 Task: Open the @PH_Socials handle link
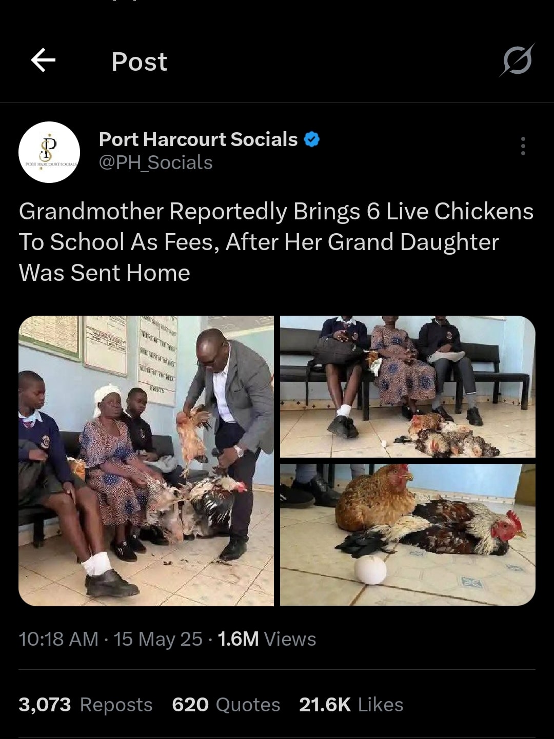pos(155,163)
